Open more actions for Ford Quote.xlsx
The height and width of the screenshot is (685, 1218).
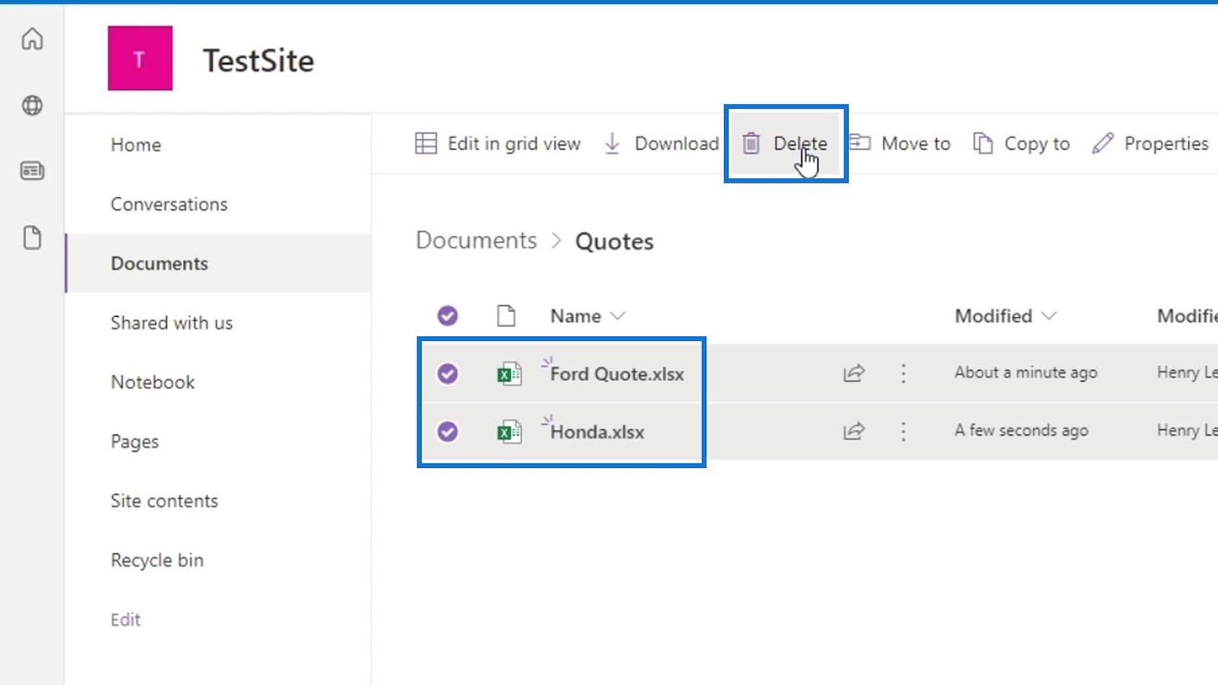pyautogui.click(x=904, y=373)
